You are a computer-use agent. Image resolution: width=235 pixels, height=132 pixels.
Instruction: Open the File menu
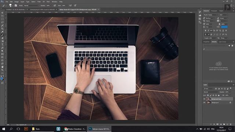tap(7, 1)
